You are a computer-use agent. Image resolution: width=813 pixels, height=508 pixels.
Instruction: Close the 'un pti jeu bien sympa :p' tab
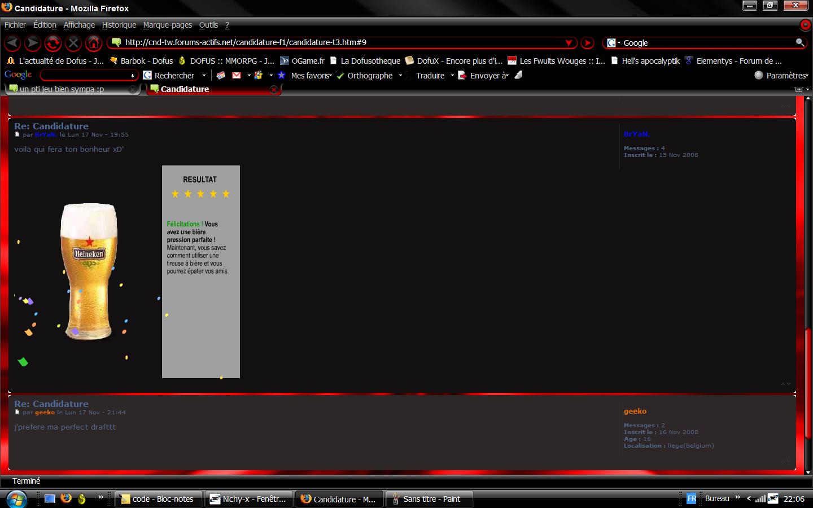pos(133,89)
